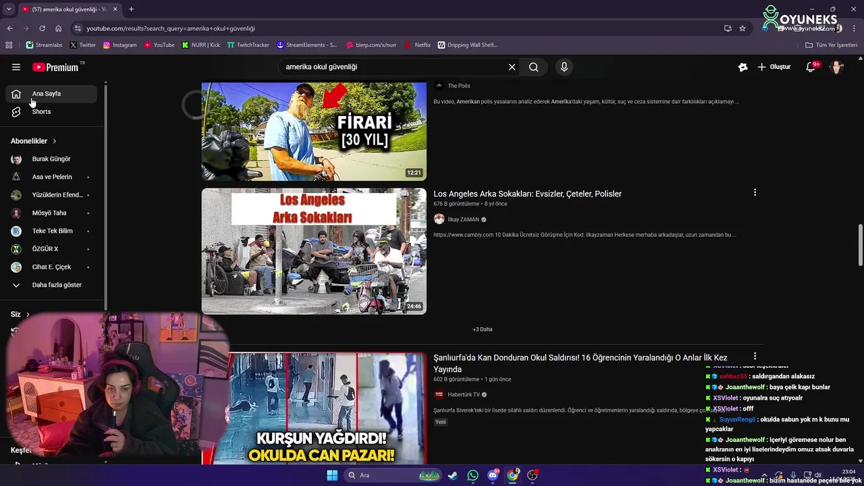The width and height of the screenshot is (864, 486).
Task: Bookmark this page with the star
Action: tap(742, 28)
